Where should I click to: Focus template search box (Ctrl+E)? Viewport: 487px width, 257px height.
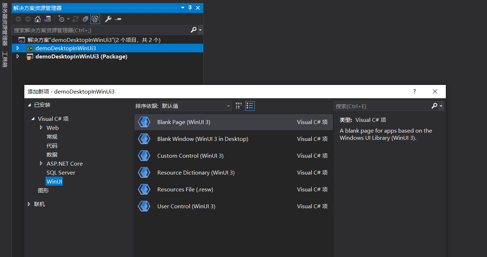(383, 106)
